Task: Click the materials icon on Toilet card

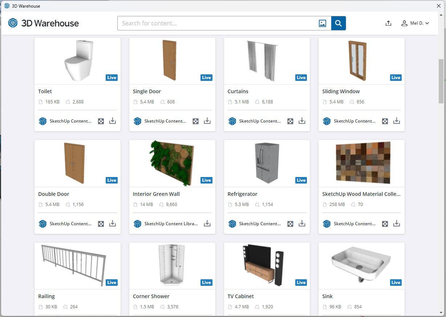Action: [101, 121]
